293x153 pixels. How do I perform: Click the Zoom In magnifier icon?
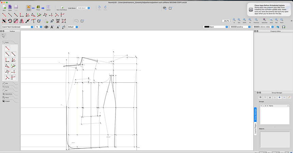234,20
